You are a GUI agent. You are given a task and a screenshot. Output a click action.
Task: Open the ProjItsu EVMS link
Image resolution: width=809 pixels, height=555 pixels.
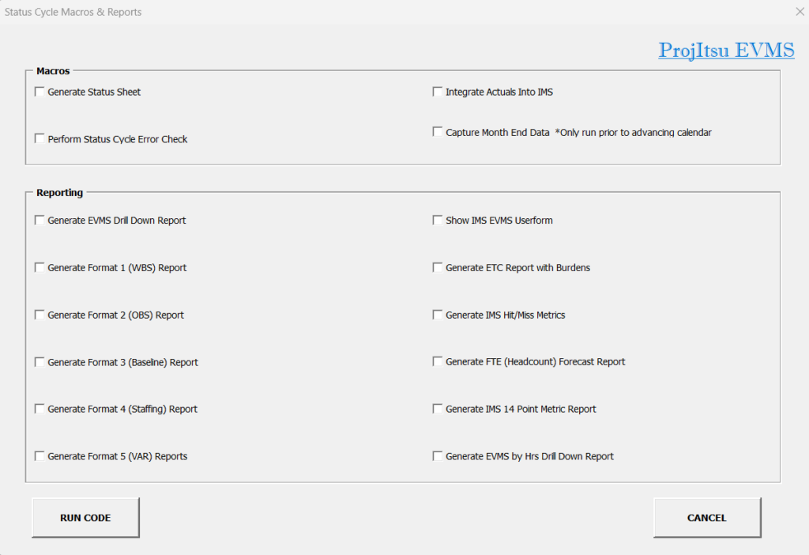click(x=726, y=51)
